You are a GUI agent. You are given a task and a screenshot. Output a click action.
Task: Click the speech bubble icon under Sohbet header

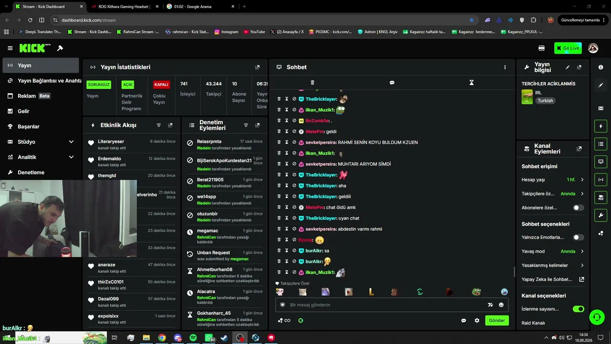coord(392,83)
